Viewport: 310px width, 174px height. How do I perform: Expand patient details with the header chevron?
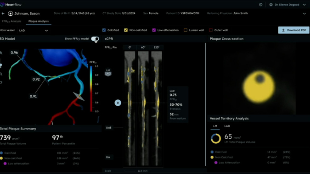click(304, 14)
